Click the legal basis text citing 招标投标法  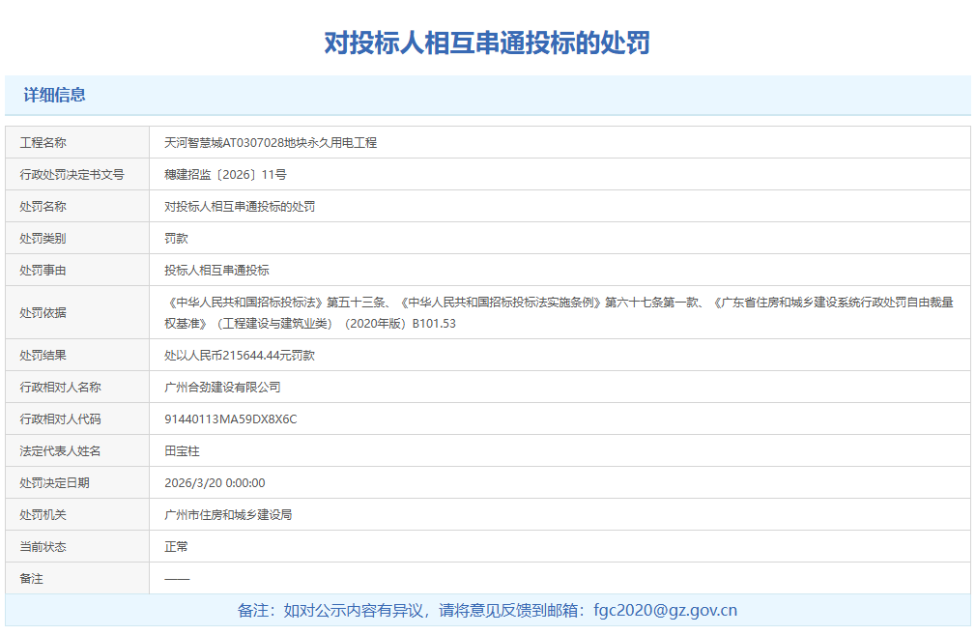(559, 312)
